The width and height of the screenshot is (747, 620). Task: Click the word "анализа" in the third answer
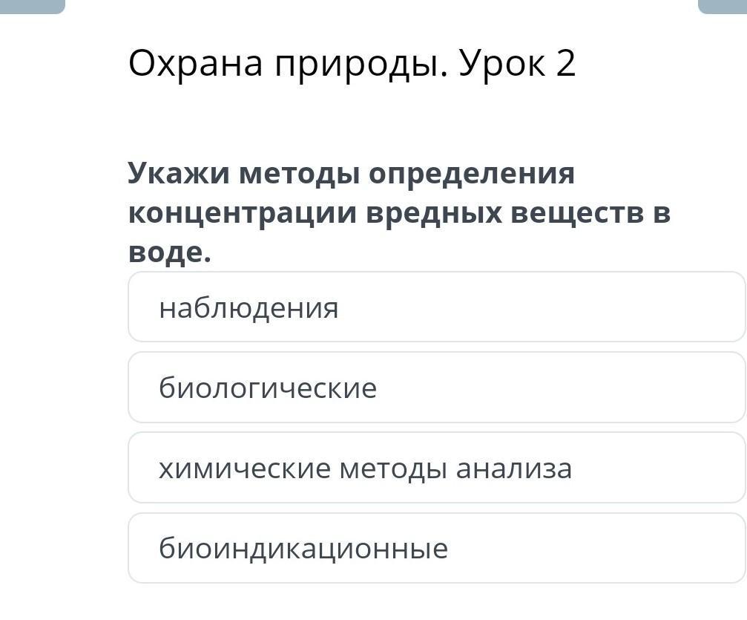514,469
